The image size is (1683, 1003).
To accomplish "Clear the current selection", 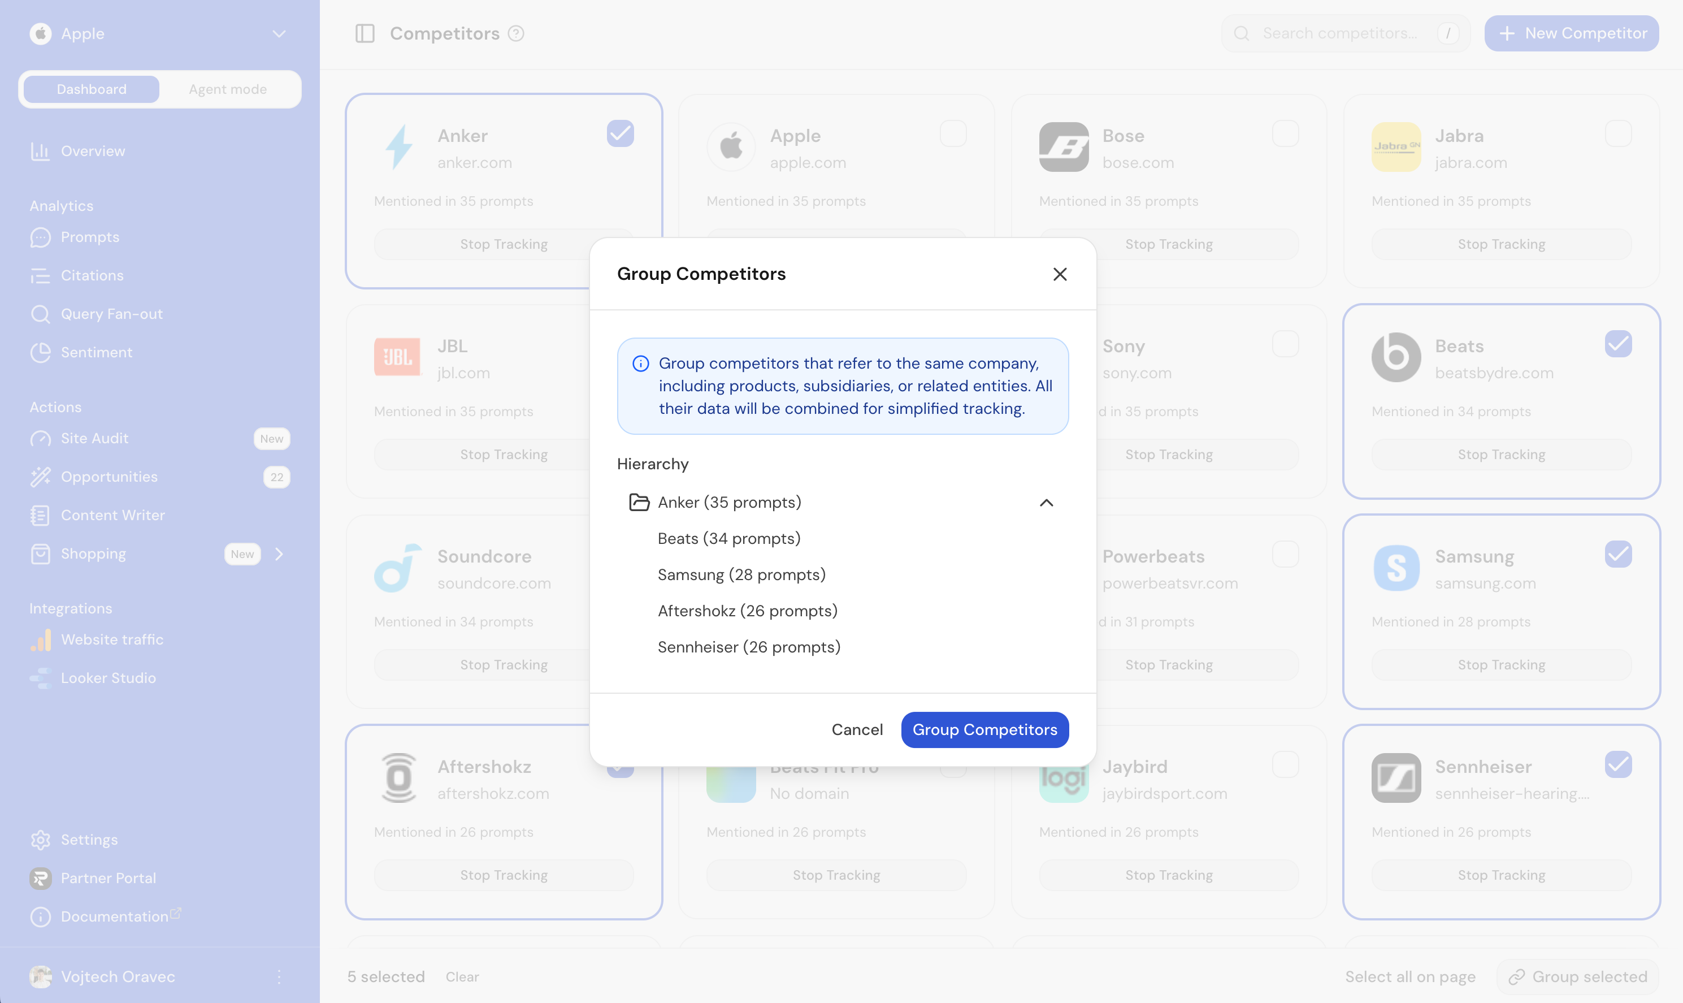I will tap(462, 976).
